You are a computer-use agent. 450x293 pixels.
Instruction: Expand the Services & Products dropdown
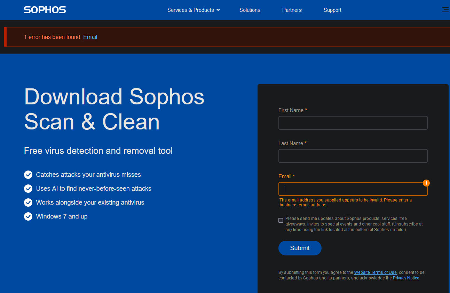(194, 10)
